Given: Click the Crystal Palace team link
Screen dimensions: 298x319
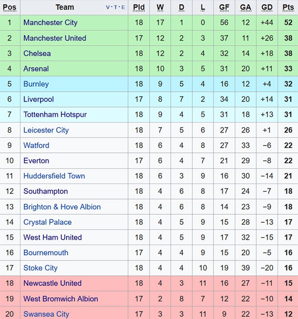Looking at the screenshot, I should point(47,222).
